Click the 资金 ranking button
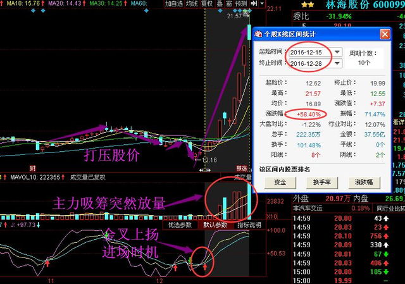The height and width of the screenshot is (284, 405). tap(280, 182)
